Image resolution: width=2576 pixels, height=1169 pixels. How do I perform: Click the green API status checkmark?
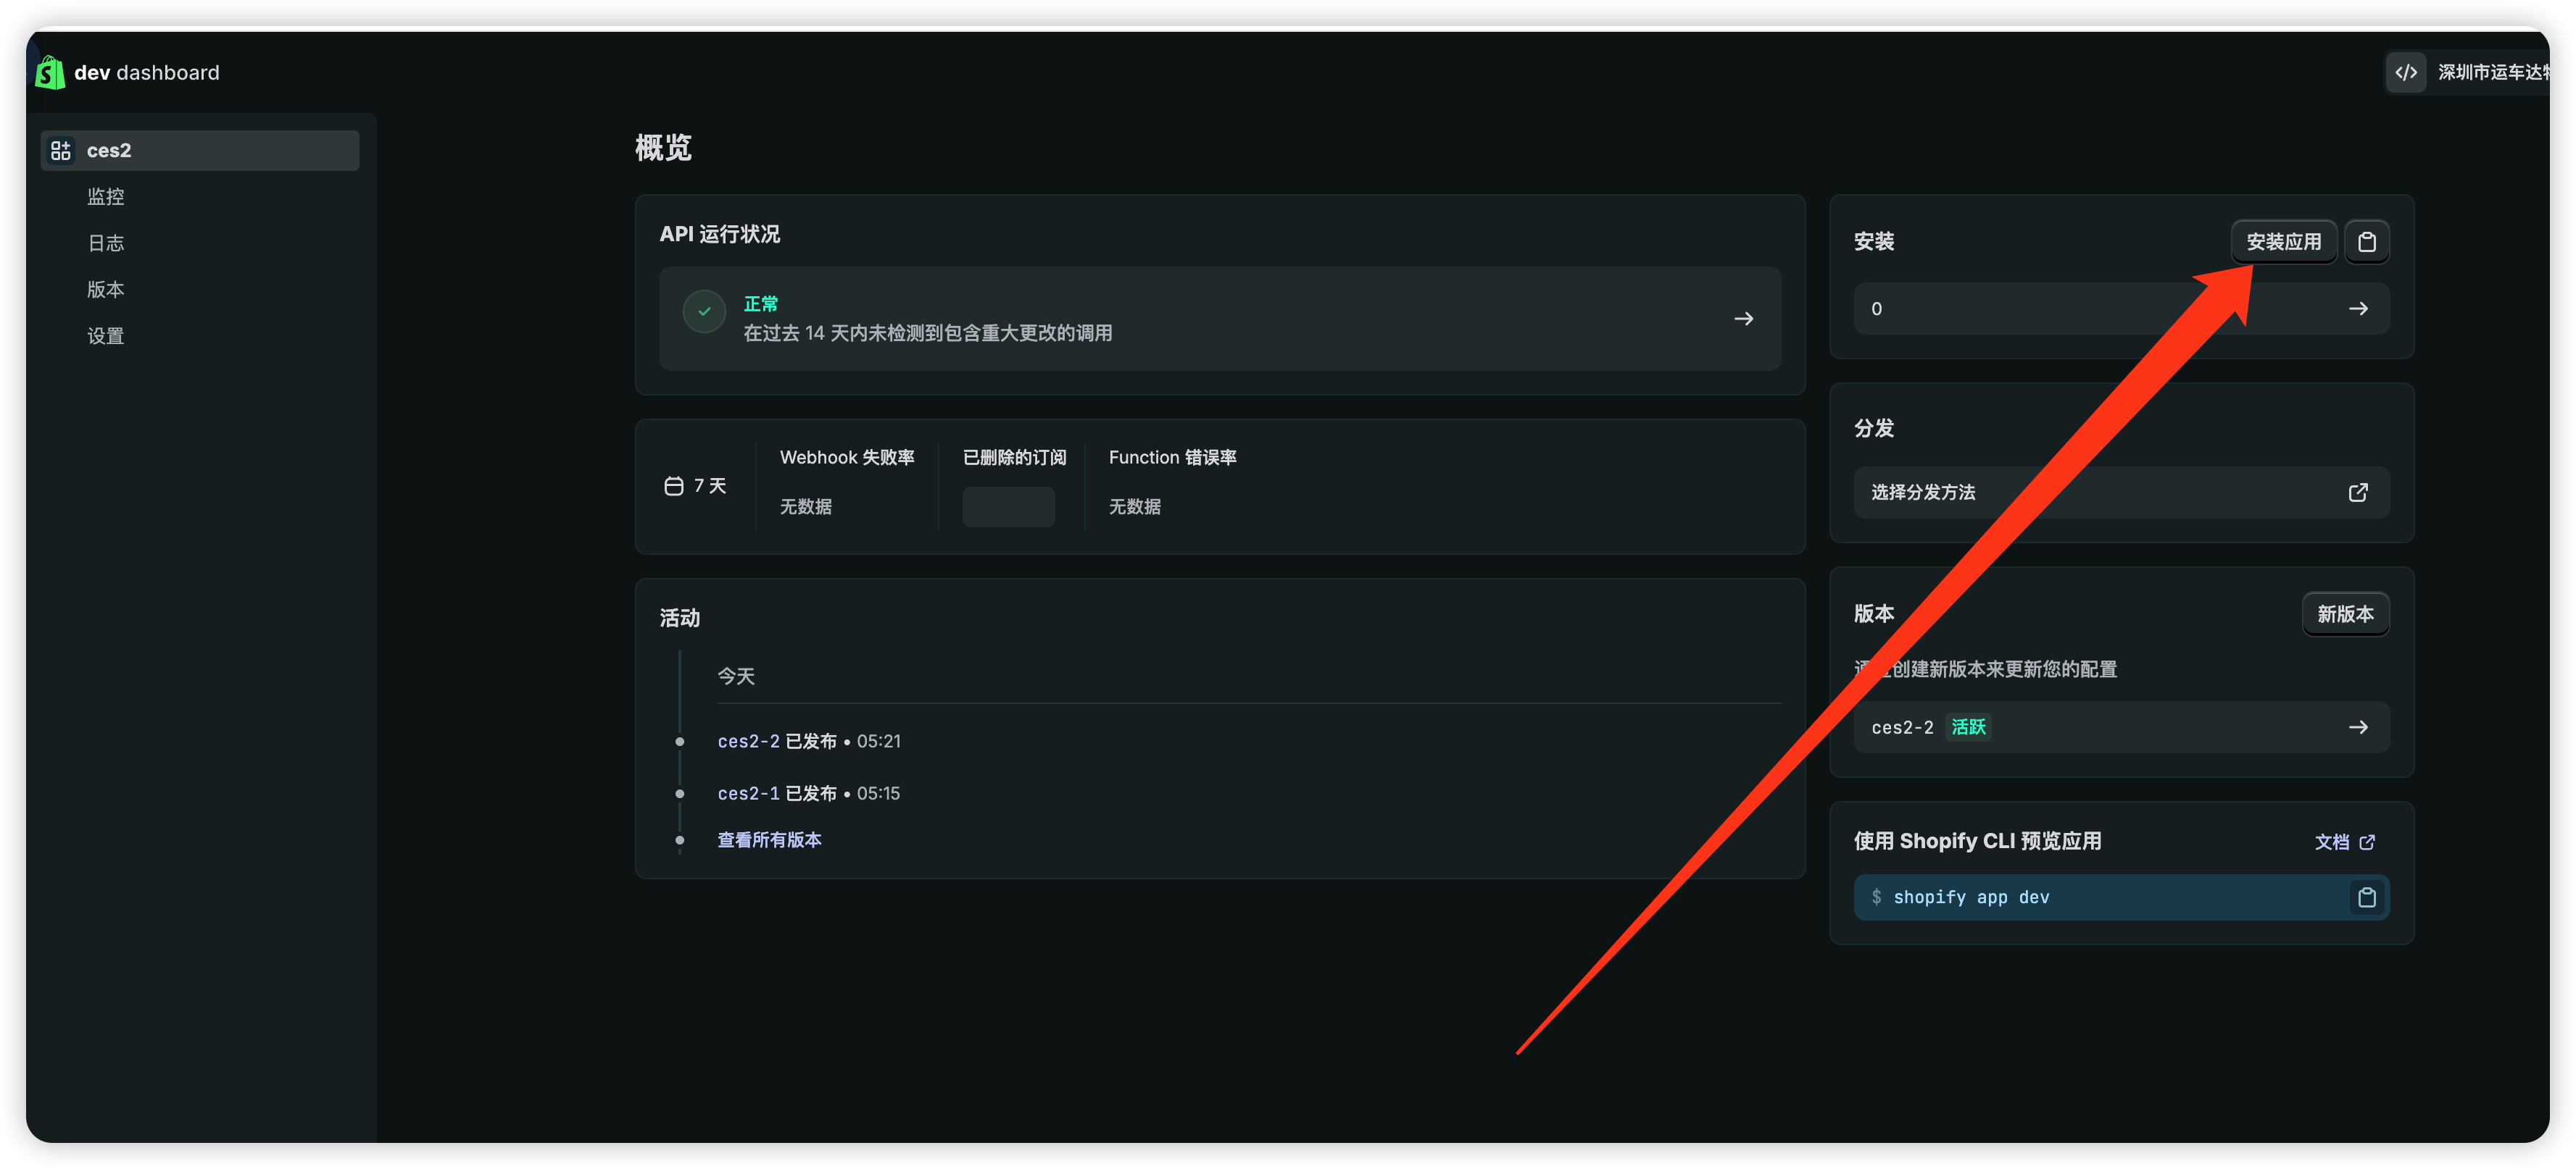point(704,311)
